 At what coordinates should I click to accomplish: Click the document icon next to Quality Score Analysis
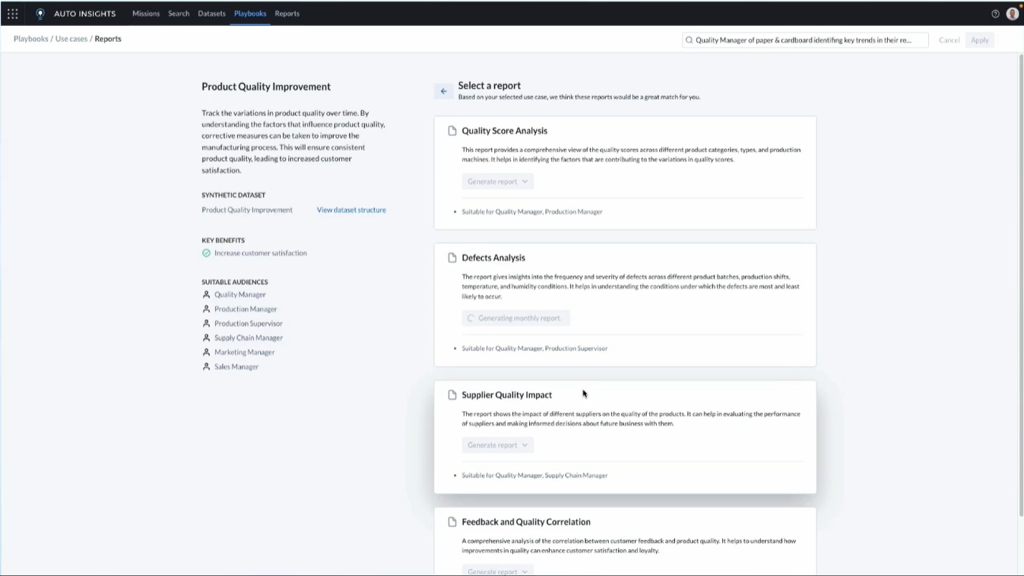tap(452, 131)
